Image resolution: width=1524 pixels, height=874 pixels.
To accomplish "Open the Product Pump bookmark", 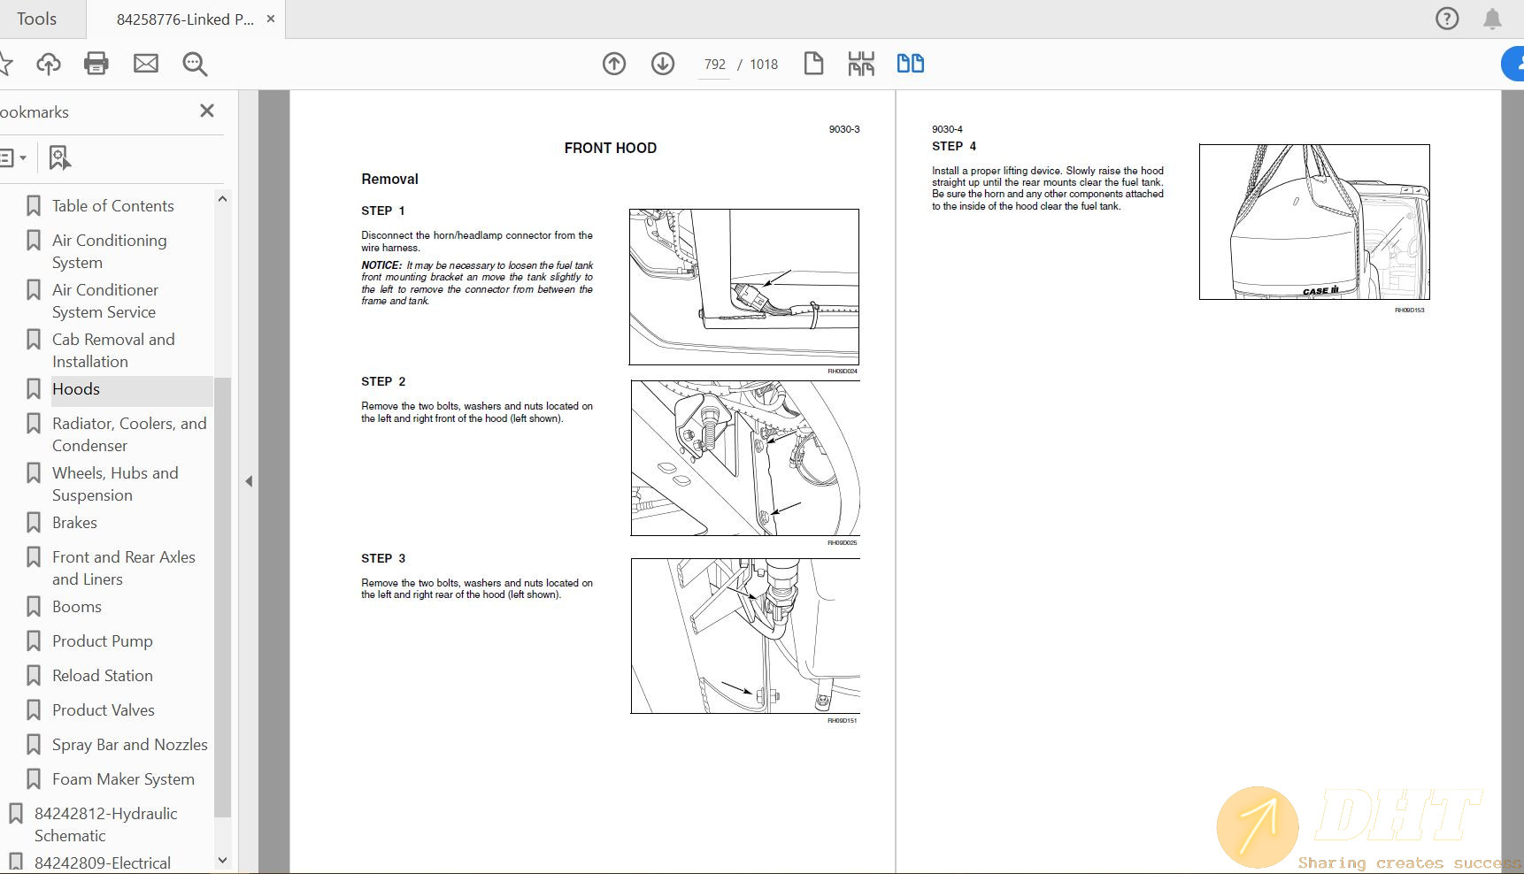I will point(103,641).
